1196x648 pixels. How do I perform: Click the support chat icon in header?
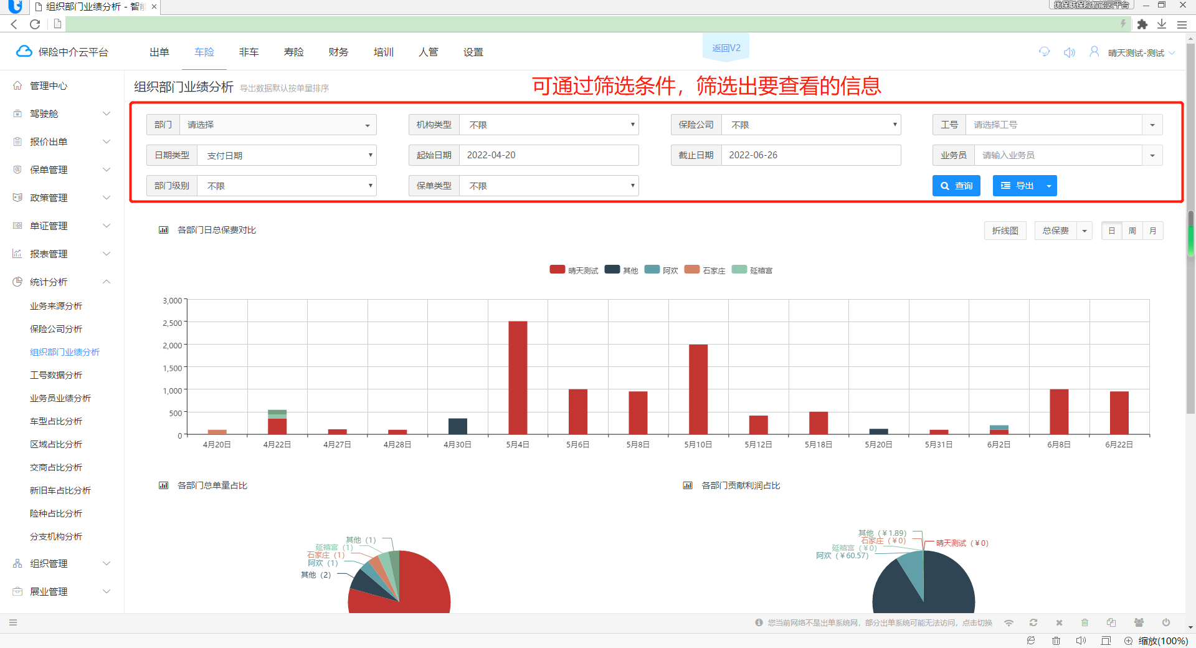click(1045, 52)
